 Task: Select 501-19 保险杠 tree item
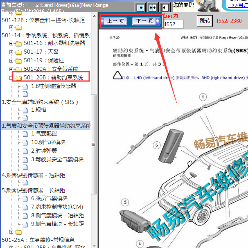[x=44, y=60]
